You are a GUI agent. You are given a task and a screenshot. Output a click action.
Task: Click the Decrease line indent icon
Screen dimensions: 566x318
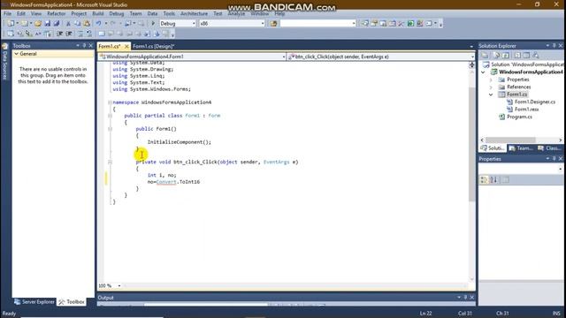coord(60,34)
